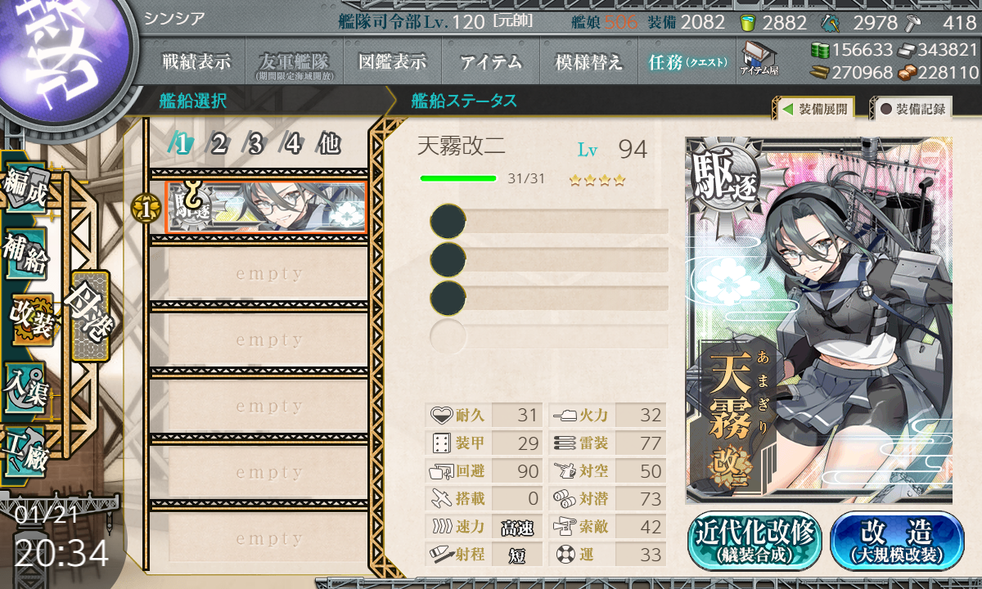Click the 近代化改修 modernization button
982x589 pixels.
[x=755, y=541]
